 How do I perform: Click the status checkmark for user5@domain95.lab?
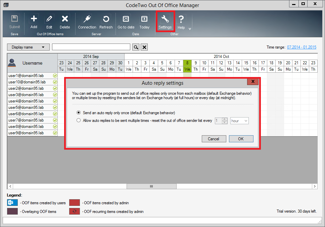click(x=55, y=107)
